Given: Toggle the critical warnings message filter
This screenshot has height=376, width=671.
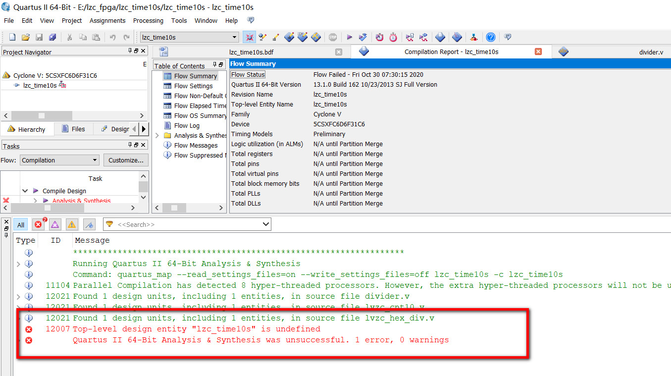Looking at the screenshot, I should tap(55, 224).
